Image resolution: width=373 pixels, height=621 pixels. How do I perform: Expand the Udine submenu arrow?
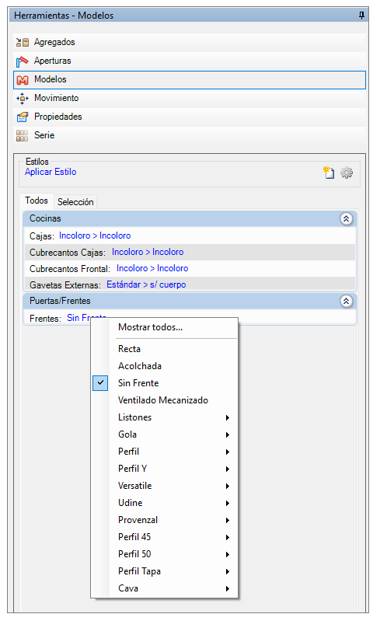(228, 503)
